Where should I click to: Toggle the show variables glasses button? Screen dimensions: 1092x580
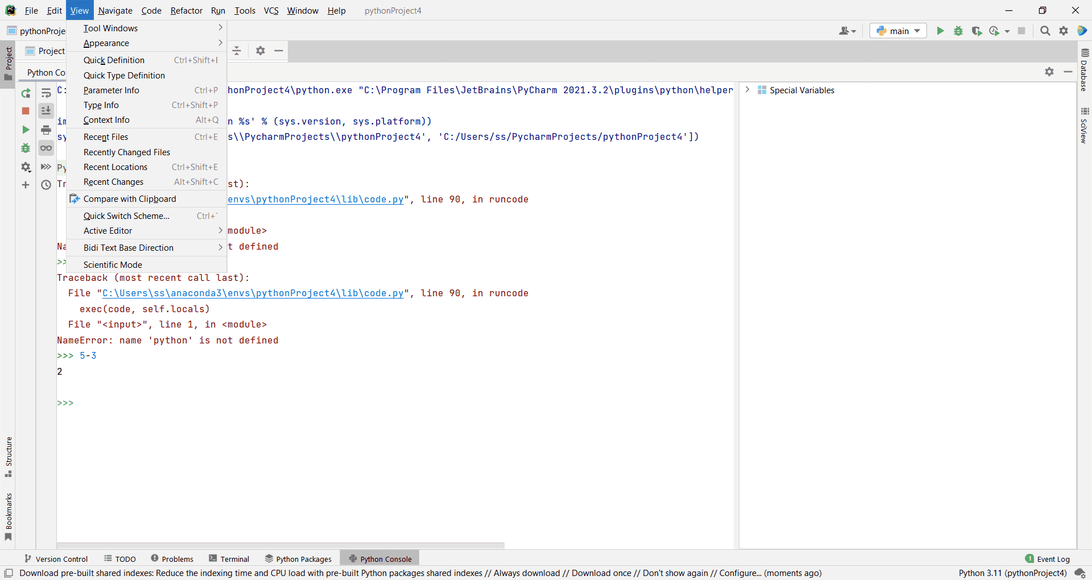(x=46, y=148)
